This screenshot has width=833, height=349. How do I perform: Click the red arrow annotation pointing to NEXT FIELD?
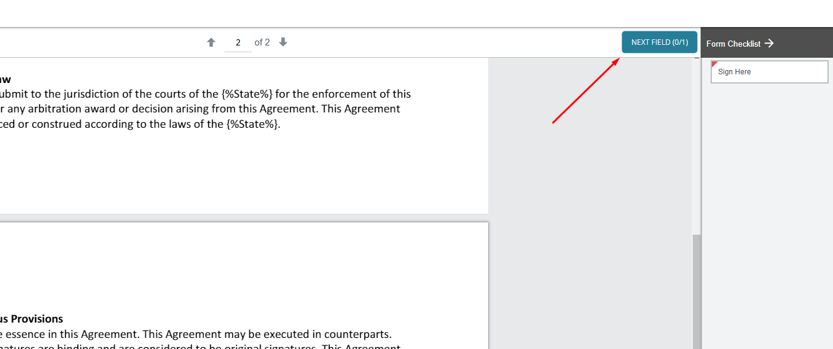pos(585,91)
